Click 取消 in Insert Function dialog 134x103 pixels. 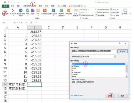coord(122,96)
